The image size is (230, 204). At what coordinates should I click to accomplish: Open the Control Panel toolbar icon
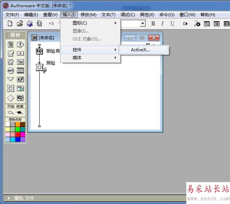coord(197,23)
